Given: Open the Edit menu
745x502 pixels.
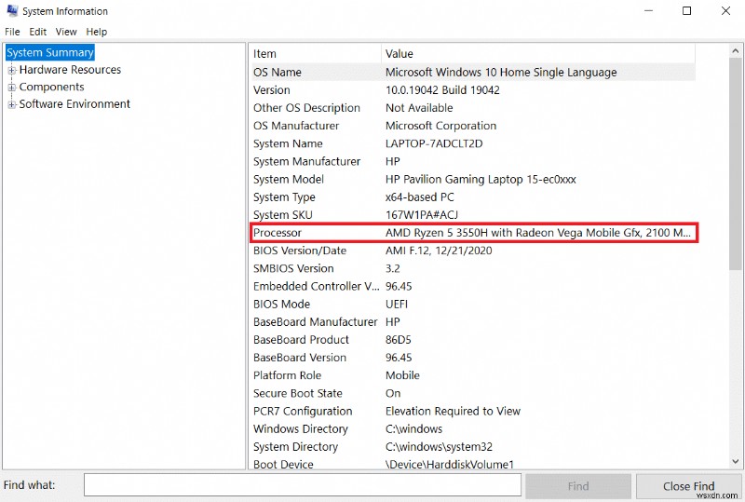Looking at the screenshot, I should click(37, 32).
